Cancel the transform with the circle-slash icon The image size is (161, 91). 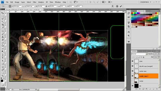coord(117,6)
